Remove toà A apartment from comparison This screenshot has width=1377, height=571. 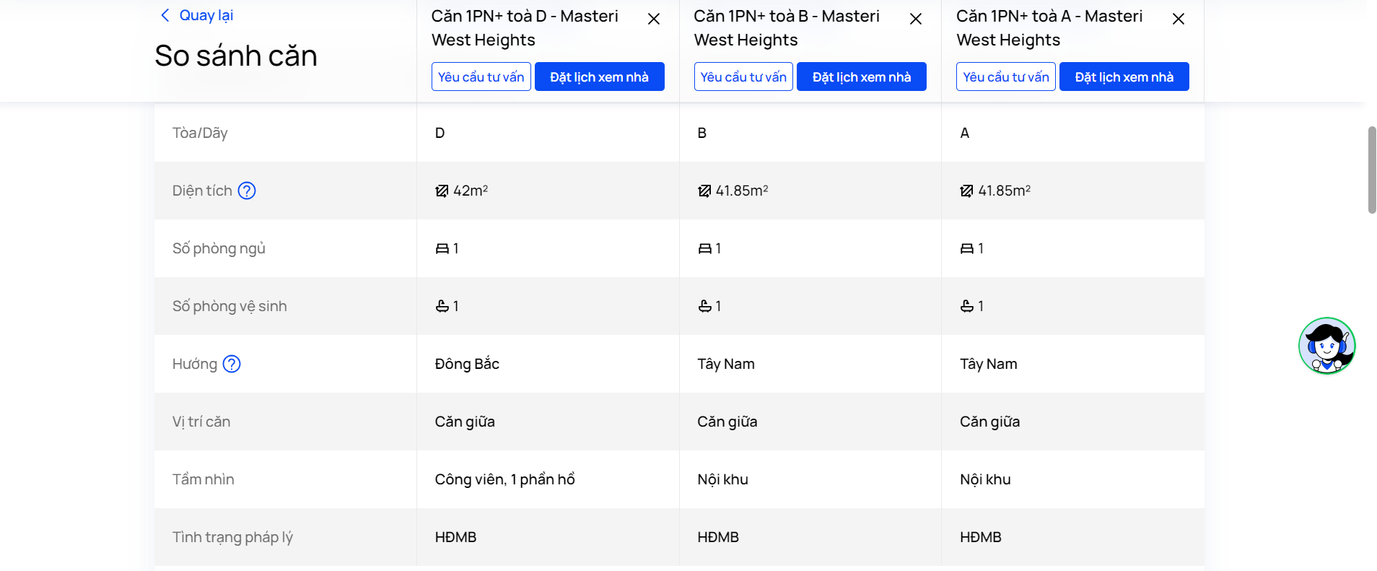pos(1179,19)
